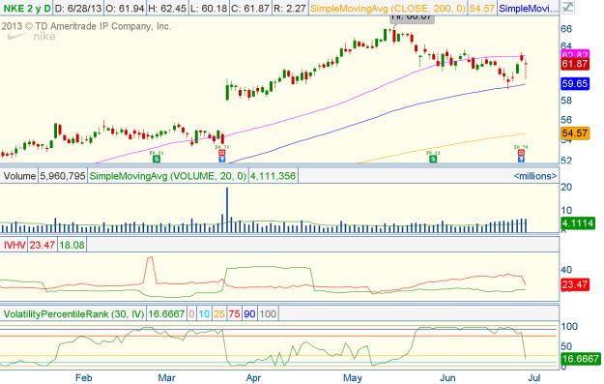Click the D: 6/28/13 date readout

coord(78,8)
